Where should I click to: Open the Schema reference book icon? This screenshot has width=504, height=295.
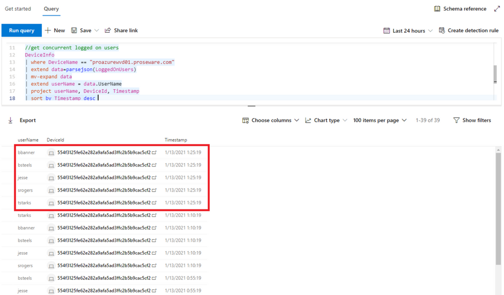(437, 9)
